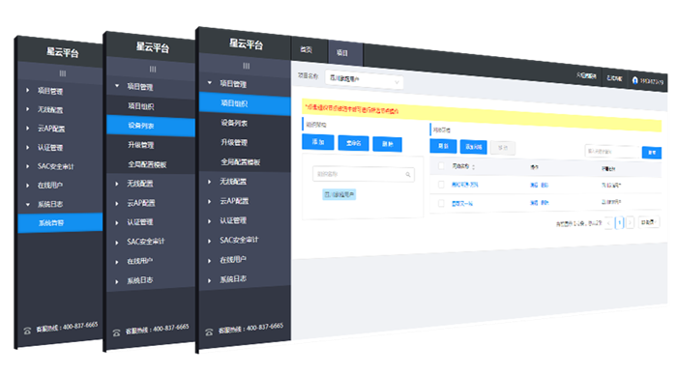This screenshot has height=375, width=677.
Task: Check the first table row checkbox
Action: tap(441, 185)
